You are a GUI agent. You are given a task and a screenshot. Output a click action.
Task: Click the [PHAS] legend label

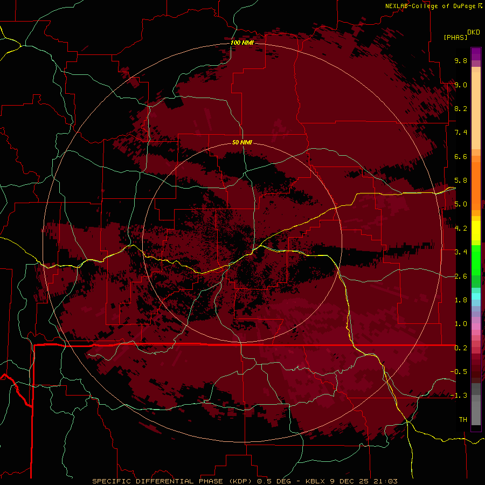coord(455,37)
